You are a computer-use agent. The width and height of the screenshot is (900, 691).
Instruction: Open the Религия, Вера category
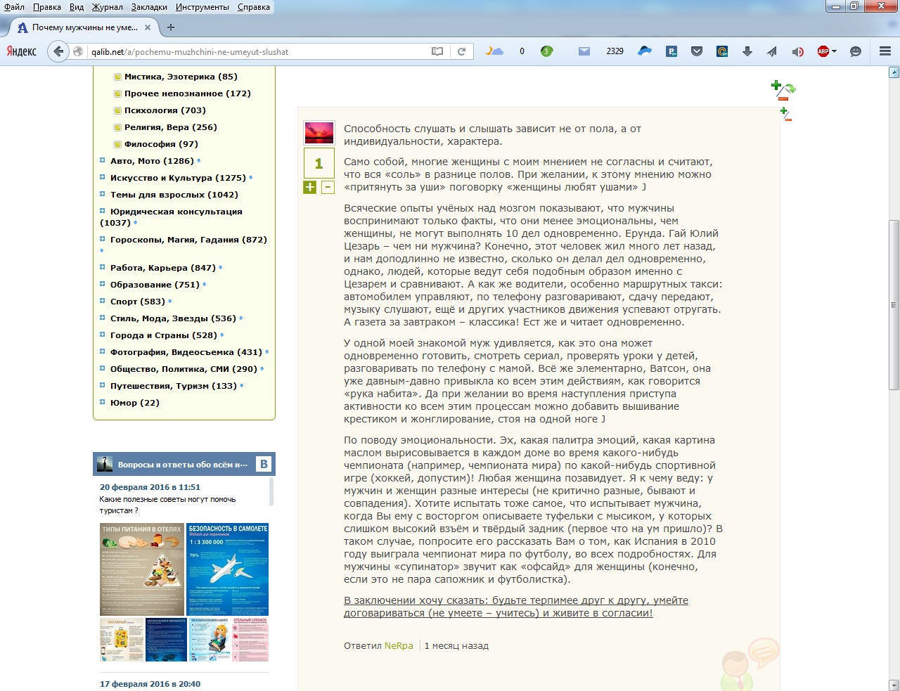click(171, 127)
